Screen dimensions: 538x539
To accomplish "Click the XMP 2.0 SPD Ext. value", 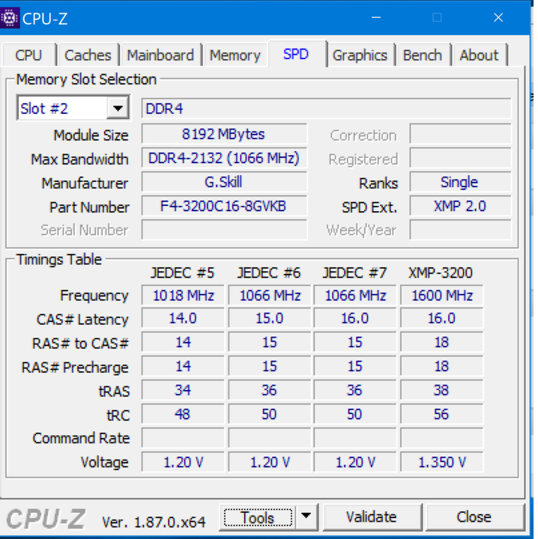I will click(460, 207).
